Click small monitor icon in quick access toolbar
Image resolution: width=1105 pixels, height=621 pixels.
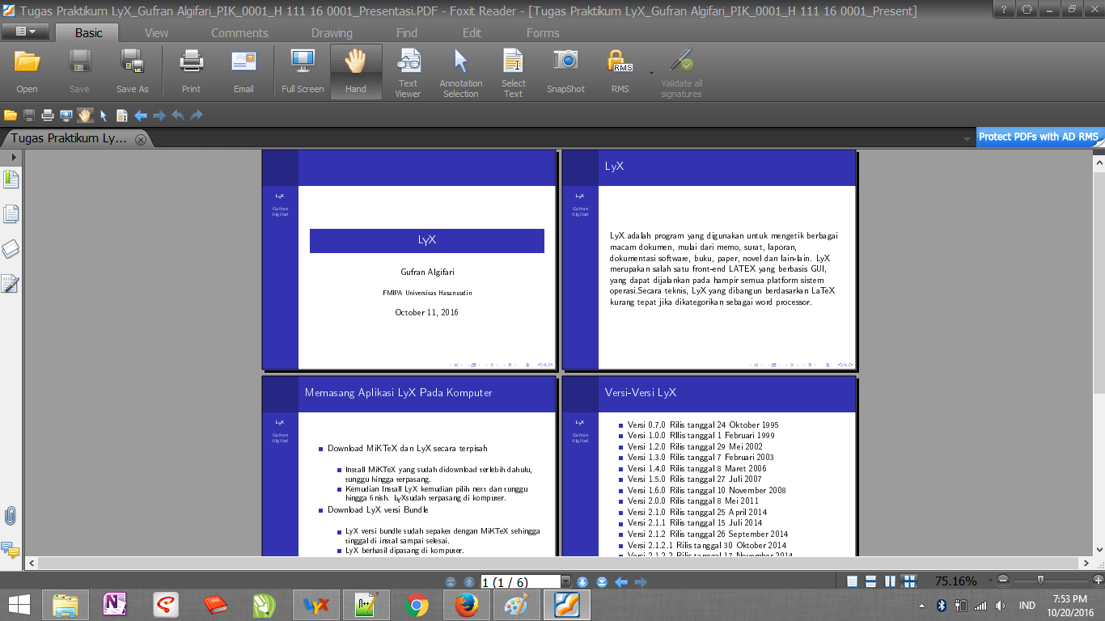pos(66,116)
